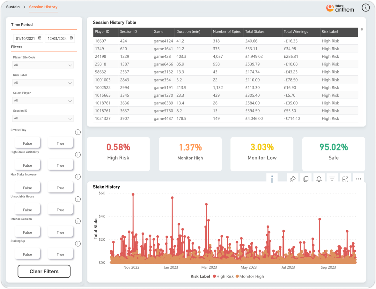Open more options ellipsis on chart

point(358,179)
